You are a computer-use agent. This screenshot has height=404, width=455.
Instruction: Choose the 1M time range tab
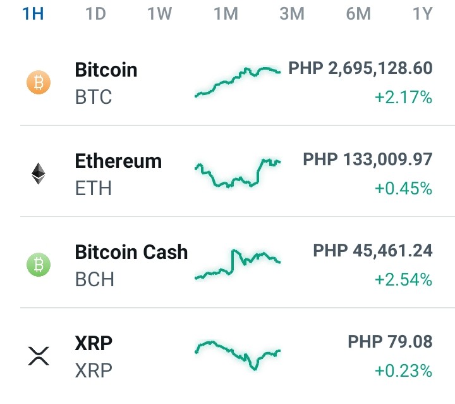point(226,14)
